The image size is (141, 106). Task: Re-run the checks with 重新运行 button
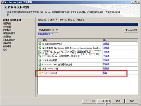click(x=131, y=30)
